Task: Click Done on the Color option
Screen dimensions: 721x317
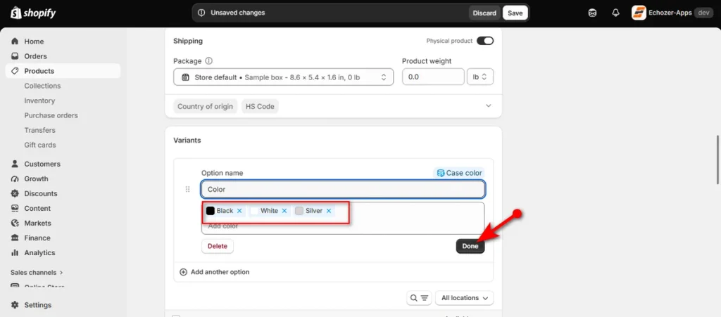Action: click(x=470, y=246)
